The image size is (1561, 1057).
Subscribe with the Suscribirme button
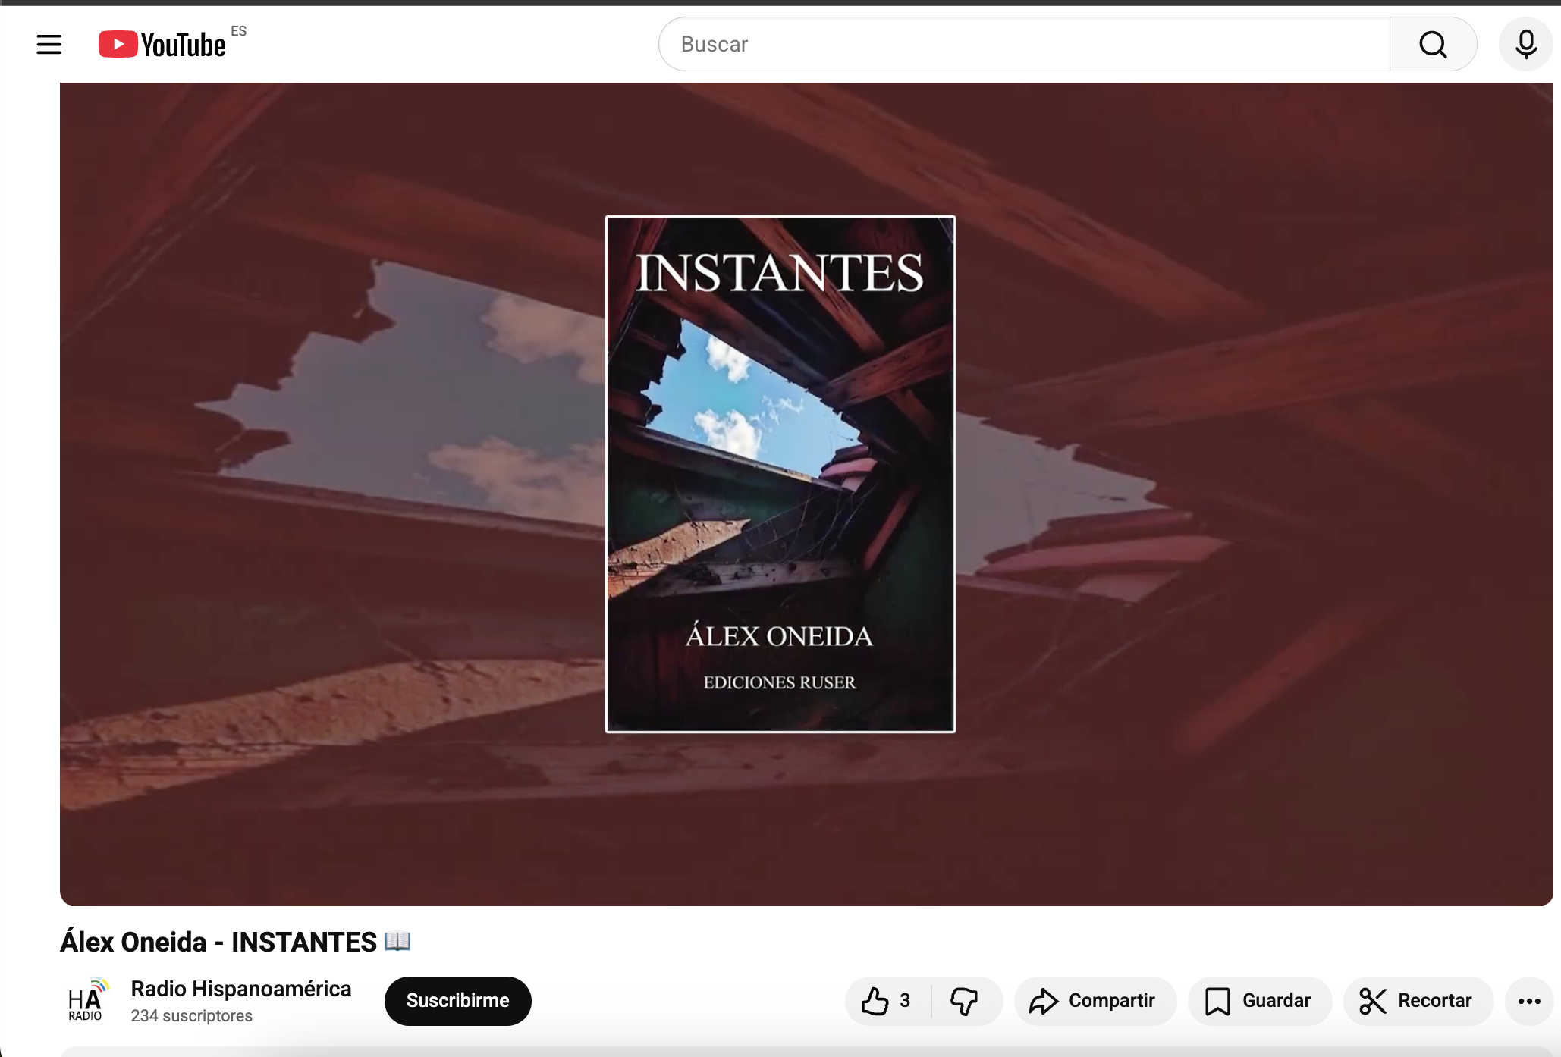coord(457,1001)
